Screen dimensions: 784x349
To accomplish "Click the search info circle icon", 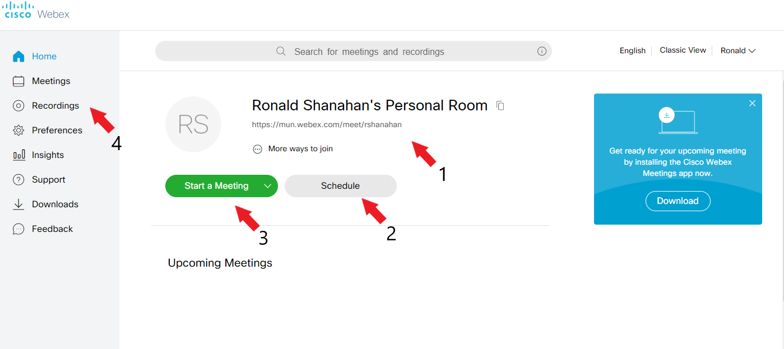I will point(541,51).
